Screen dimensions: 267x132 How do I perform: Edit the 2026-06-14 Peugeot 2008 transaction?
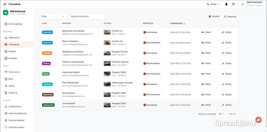pyautogui.click(x=226, y=95)
